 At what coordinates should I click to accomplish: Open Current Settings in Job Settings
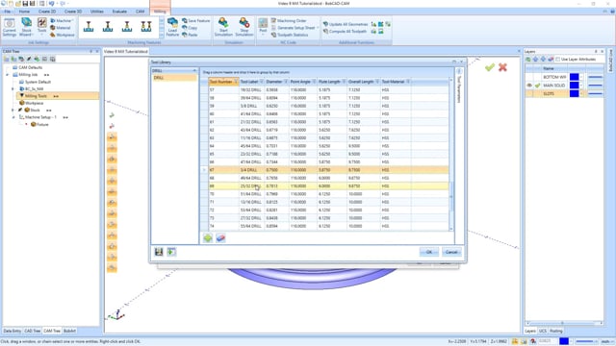(9, 27)
